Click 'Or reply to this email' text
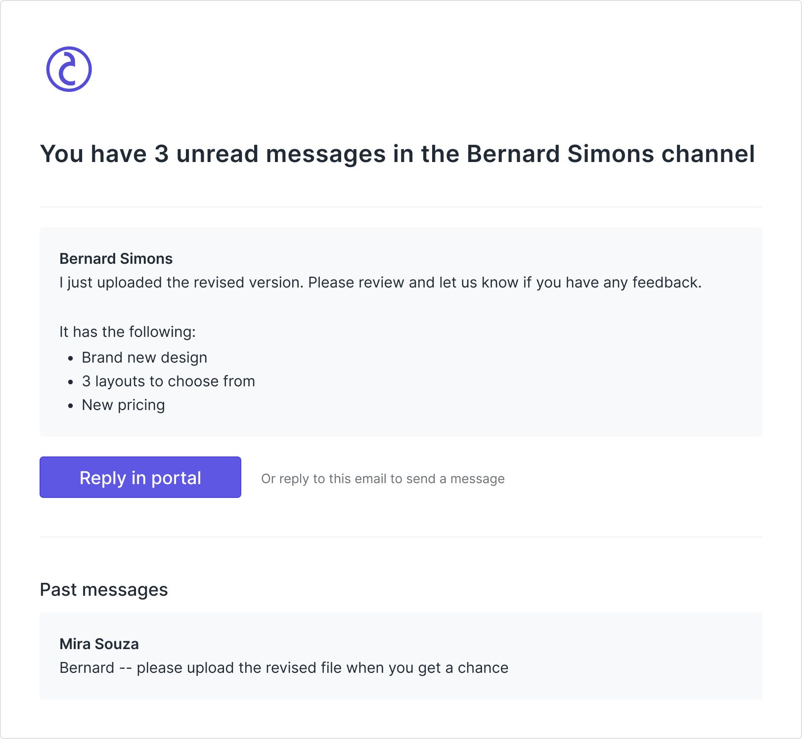The image size is (802, 739). tap(383, 479)
